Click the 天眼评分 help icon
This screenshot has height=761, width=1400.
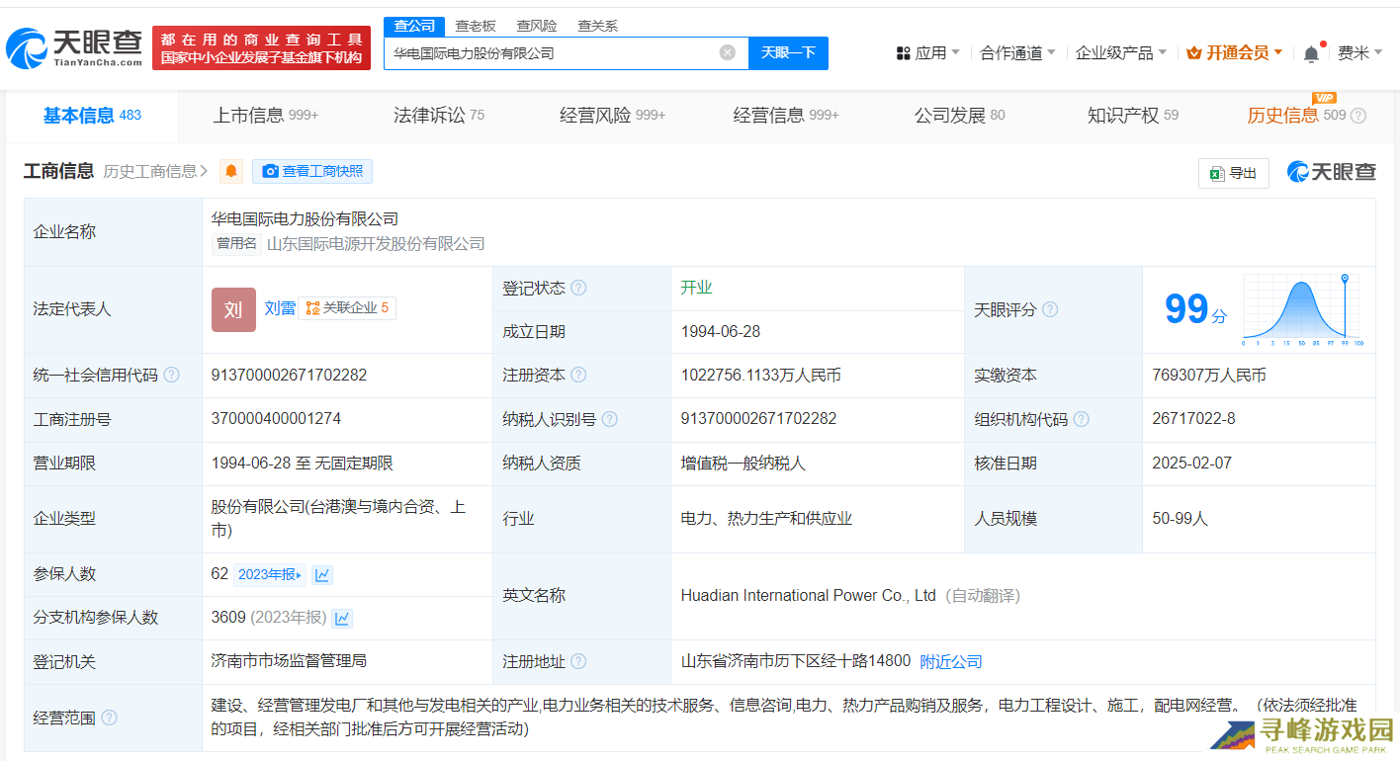pyautogui.click(x=1050, y=309)
